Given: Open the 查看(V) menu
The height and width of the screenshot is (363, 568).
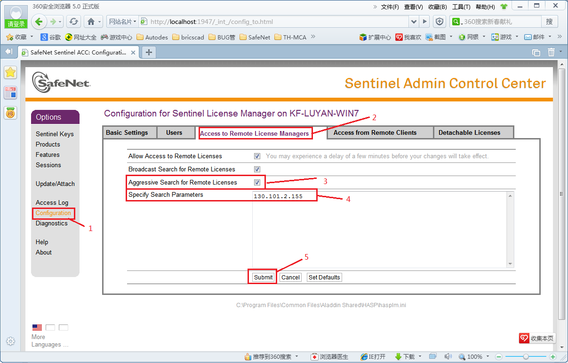Looking at the screenshot, I should click(413, 7).
